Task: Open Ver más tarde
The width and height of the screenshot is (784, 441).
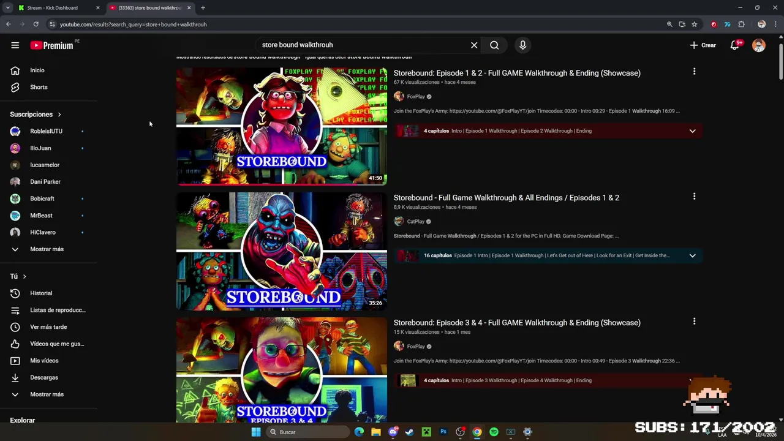Action: tap(49, 327)
